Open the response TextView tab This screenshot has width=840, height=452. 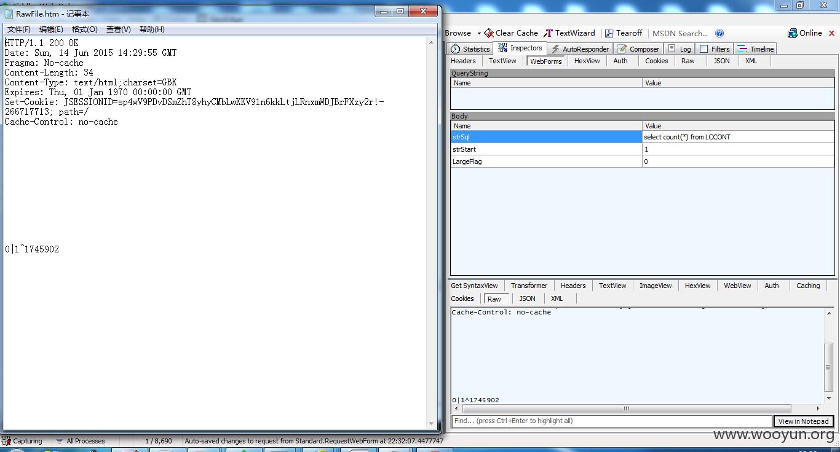pos(612,286)
